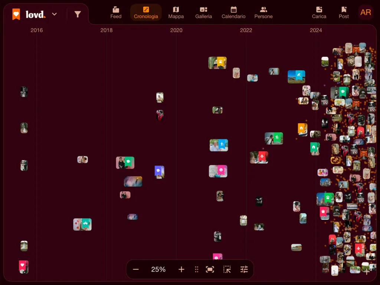380x285 pixels.
Task: Click the orange house bookmark icon
Action: [301, 128]
